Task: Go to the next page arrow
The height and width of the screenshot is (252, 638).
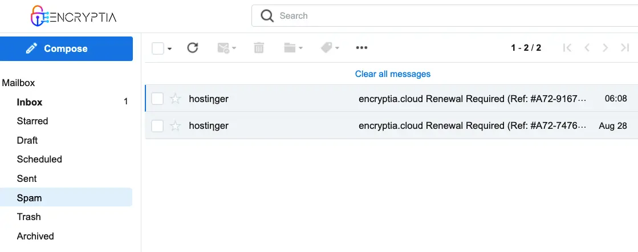Action: 606,48
